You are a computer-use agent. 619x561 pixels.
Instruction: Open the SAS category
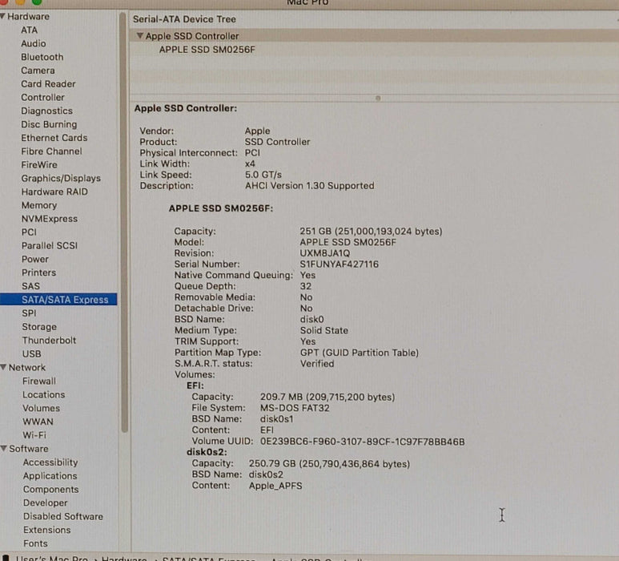[30, 286]
